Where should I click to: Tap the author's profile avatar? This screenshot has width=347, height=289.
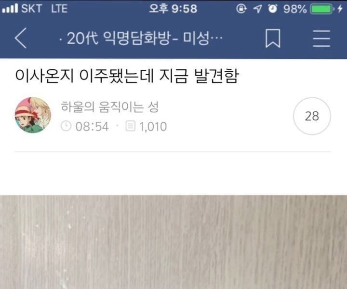pos(33,115)
